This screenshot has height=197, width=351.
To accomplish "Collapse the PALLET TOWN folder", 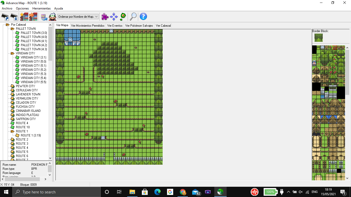I will pyautogui.click(x=12, y=29).
